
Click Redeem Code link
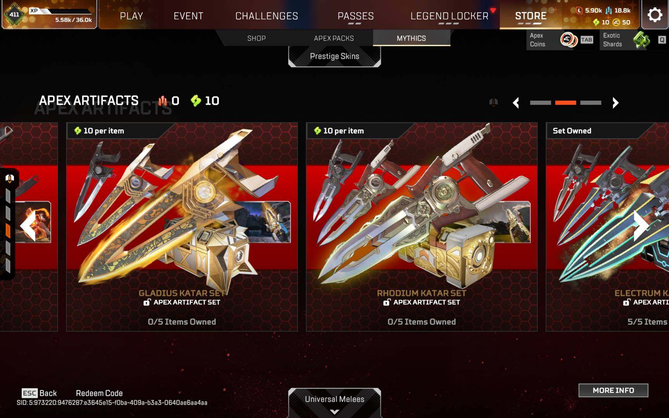pyautogui.click(x=99, y=393)
